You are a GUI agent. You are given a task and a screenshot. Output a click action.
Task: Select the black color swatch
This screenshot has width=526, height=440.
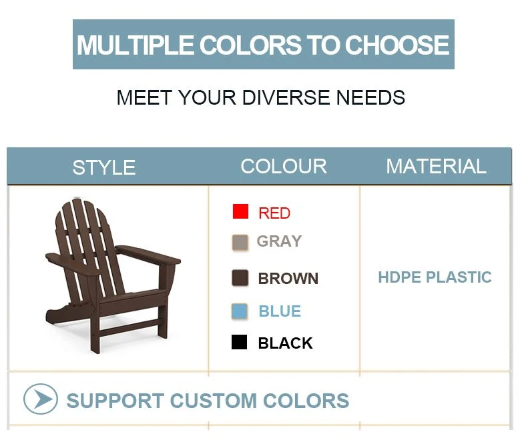[239, 342]
